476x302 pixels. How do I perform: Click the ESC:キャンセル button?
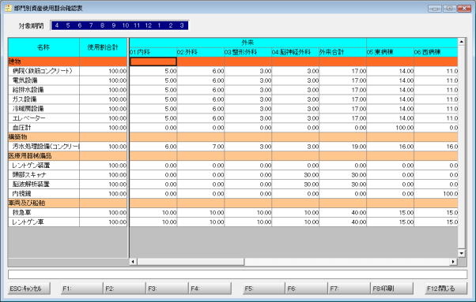point(28,289)
